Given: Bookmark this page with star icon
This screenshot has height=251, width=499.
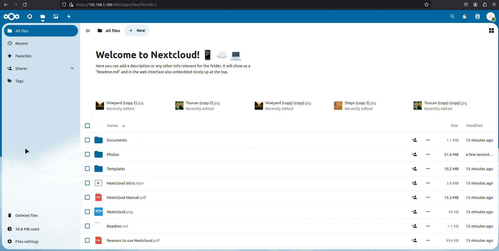Looking at the screenshot, I should point(427,4).
